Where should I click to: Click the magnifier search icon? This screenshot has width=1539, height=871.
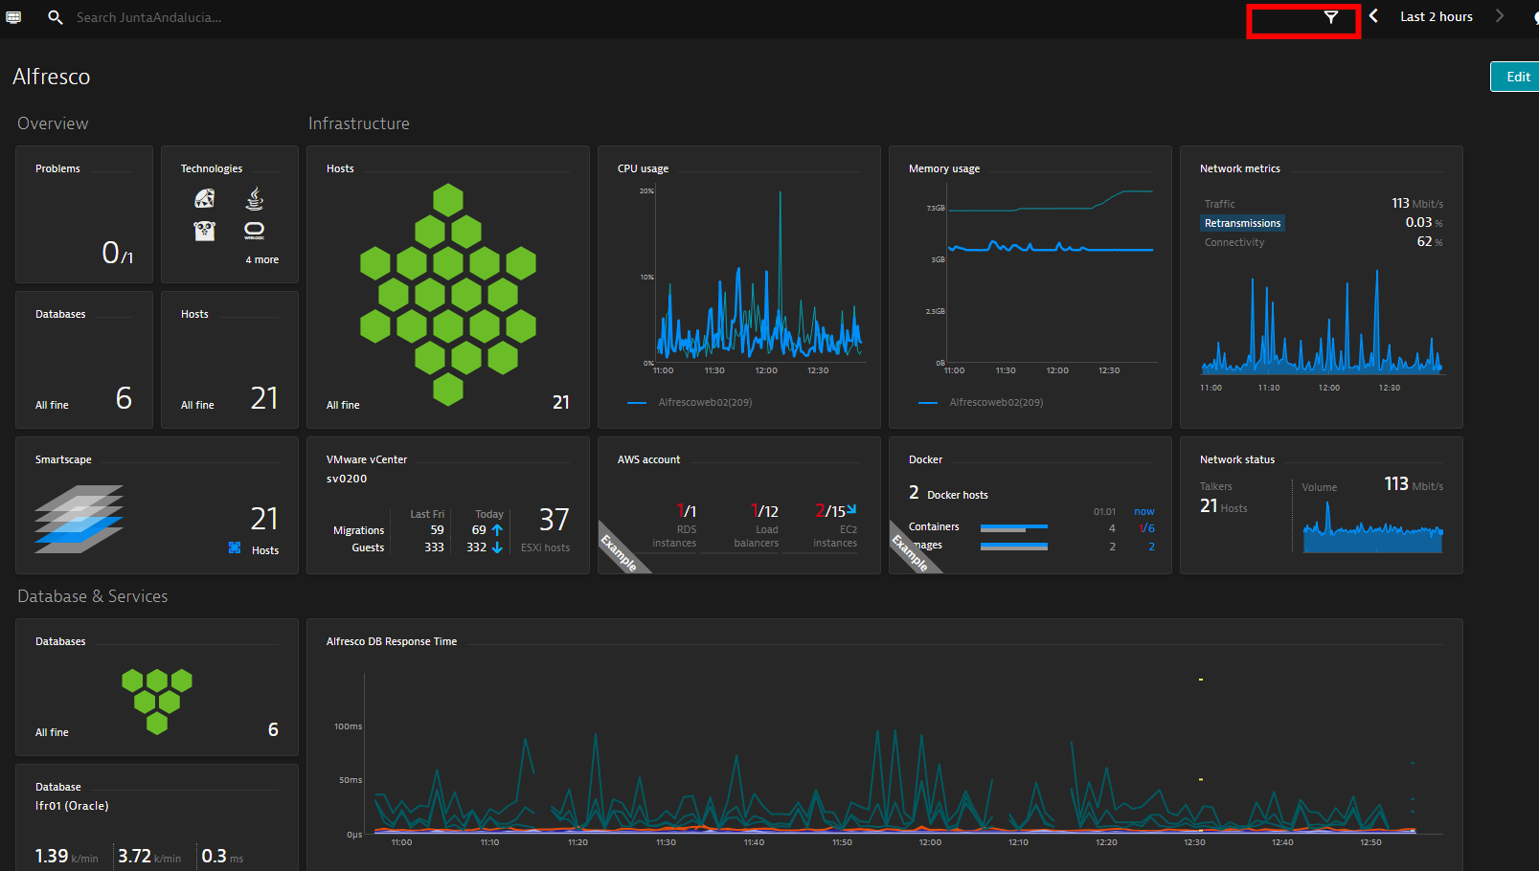pyautogui.click(x=56, y=17)
